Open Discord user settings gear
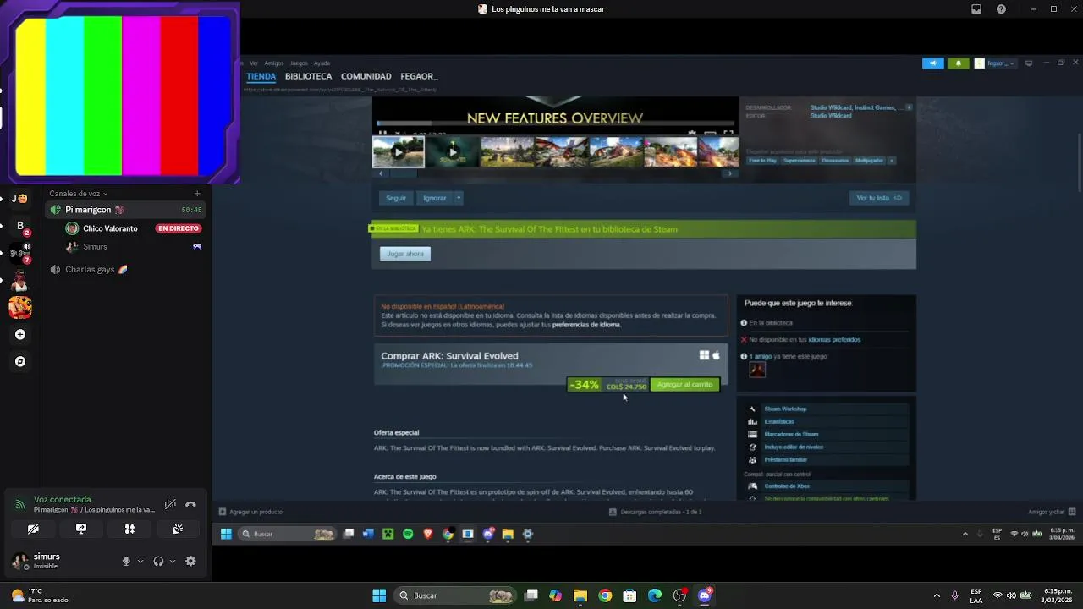 coord(190,561)
